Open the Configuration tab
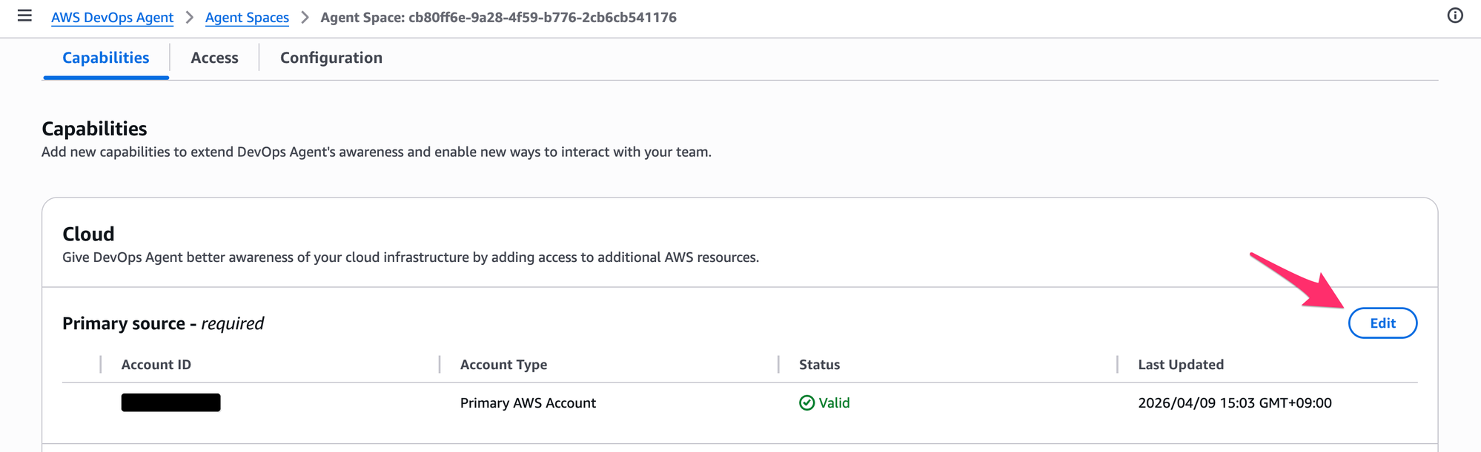1481x452 pixels. click(x=331, y=58)
